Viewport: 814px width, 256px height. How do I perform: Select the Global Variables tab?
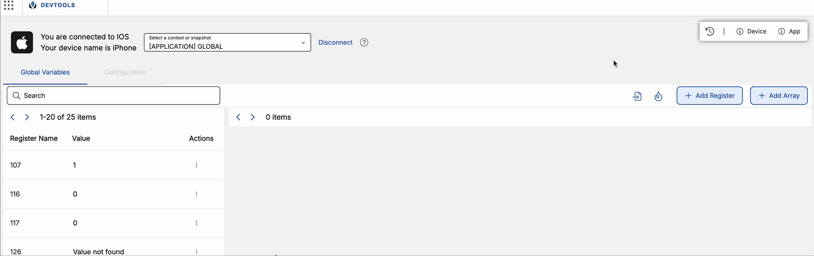pos(45,72)
